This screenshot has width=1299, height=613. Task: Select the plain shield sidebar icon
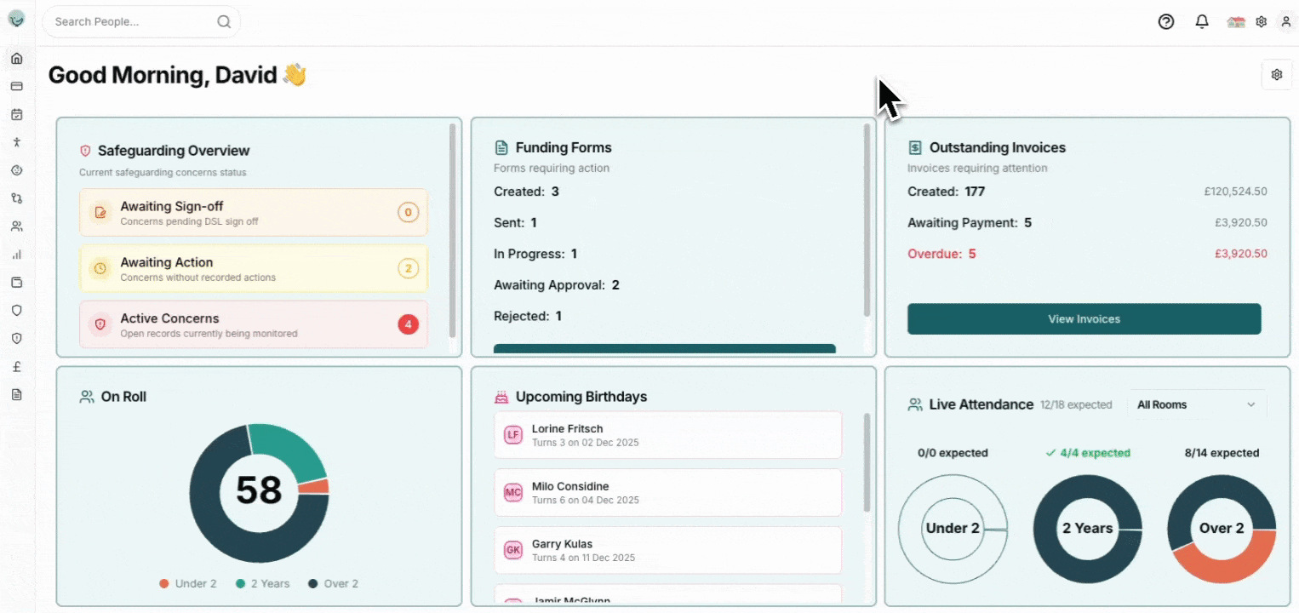16,310
